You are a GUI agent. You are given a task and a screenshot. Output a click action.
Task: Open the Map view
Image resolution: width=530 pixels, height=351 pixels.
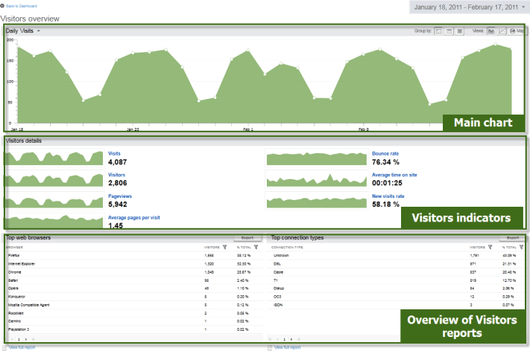click(x=516, y=31)
